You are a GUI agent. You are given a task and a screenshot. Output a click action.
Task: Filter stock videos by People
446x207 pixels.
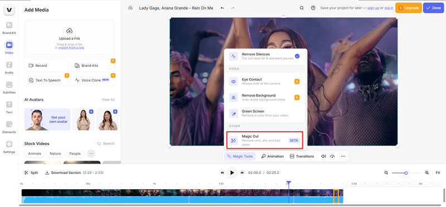[75, 153]
